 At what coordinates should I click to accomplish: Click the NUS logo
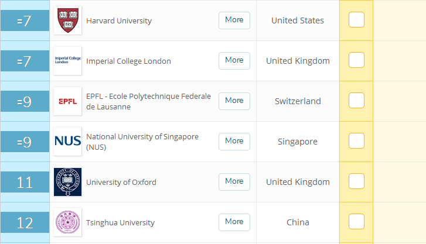67,142
